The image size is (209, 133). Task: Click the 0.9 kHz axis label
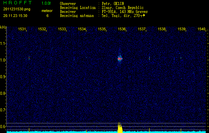(3, 76)
